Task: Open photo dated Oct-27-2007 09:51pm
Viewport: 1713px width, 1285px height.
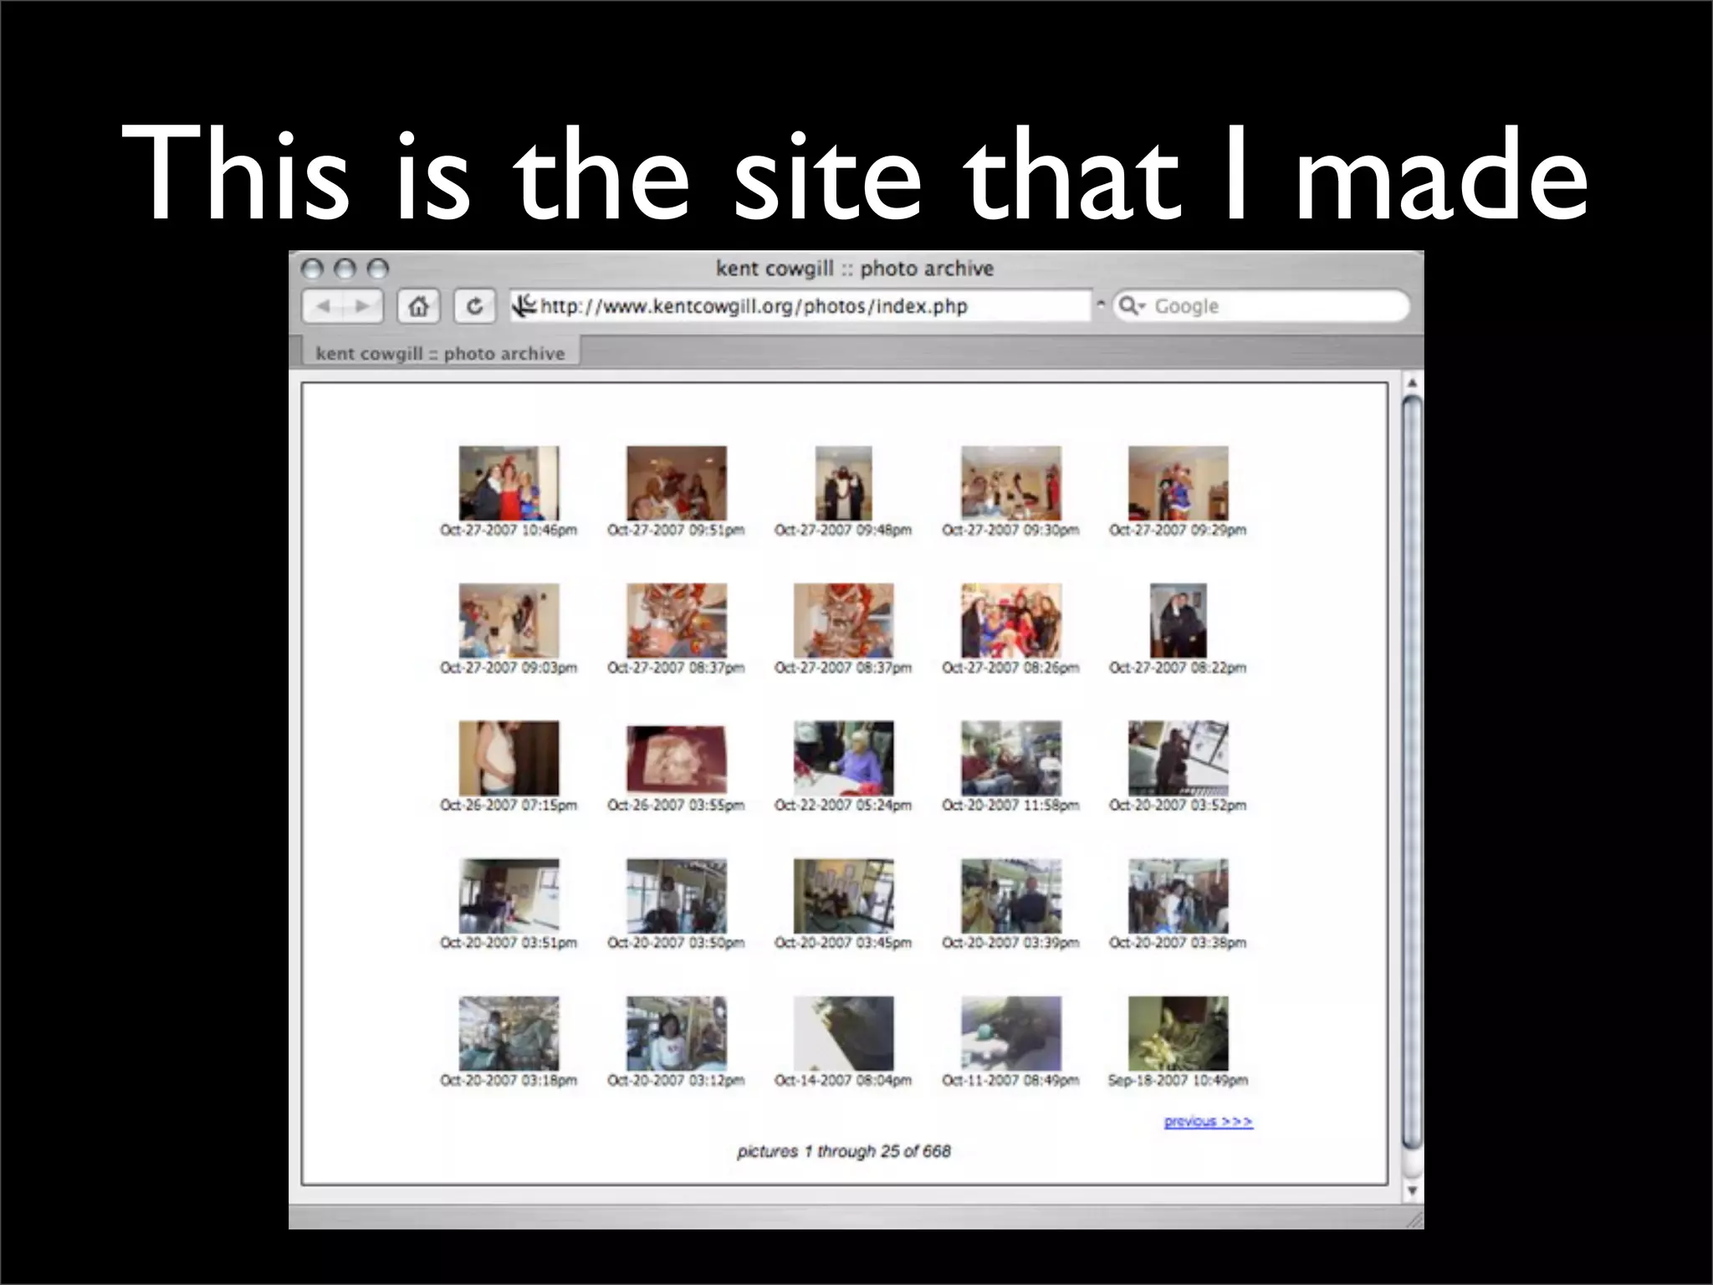Action: (677, 483)
